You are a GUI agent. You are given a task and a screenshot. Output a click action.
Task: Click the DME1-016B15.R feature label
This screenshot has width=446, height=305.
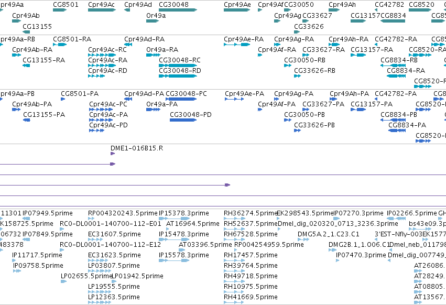coord(137,148)
